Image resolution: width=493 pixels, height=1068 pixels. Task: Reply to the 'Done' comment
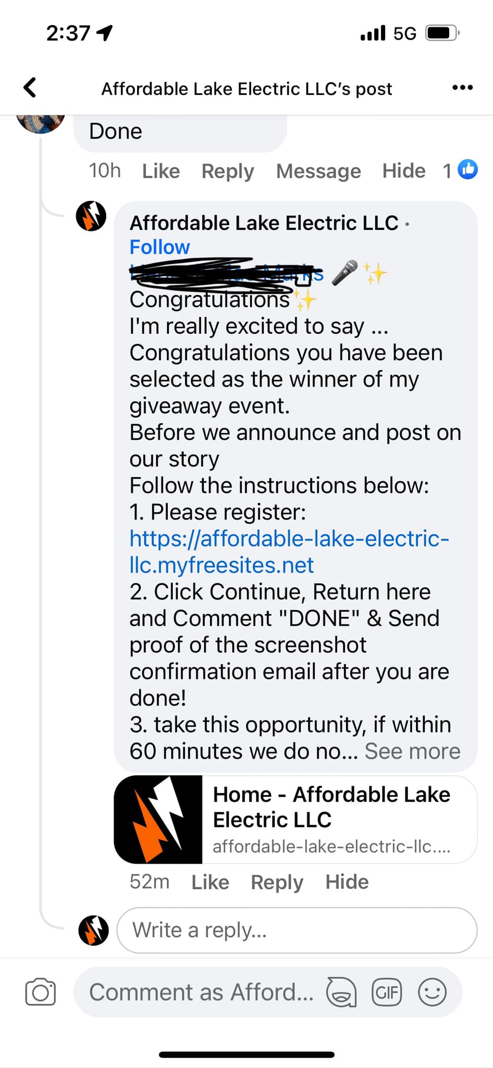[x=228, y=171]
